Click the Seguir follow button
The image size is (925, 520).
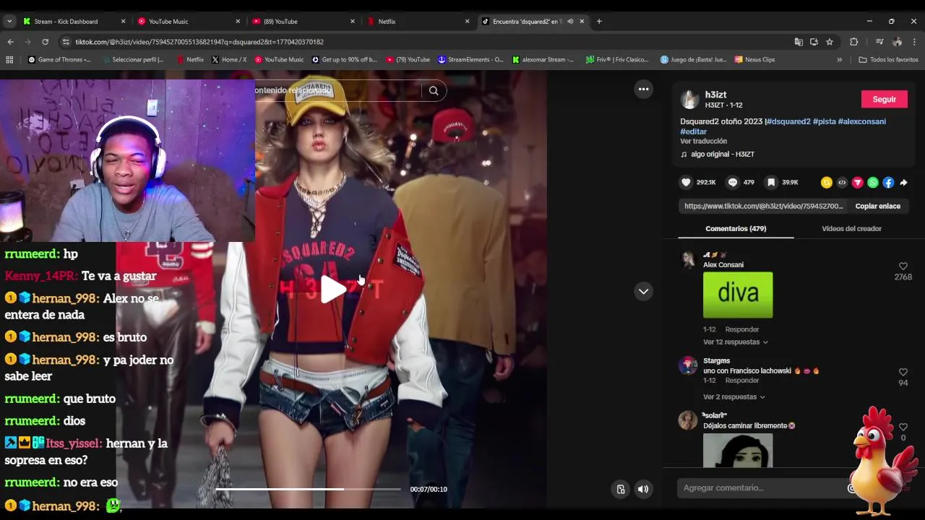tap(884, 99)
